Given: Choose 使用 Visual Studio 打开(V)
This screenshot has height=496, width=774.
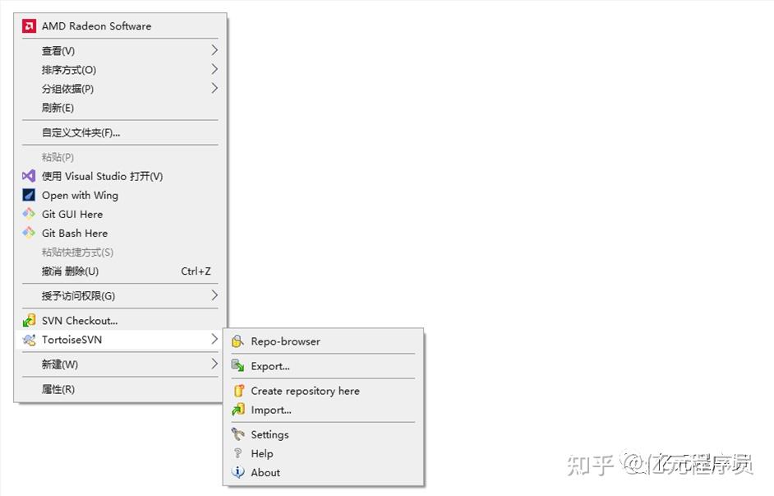Looking at the screenshot, I should pyautogui.click(x=121, y=176).
